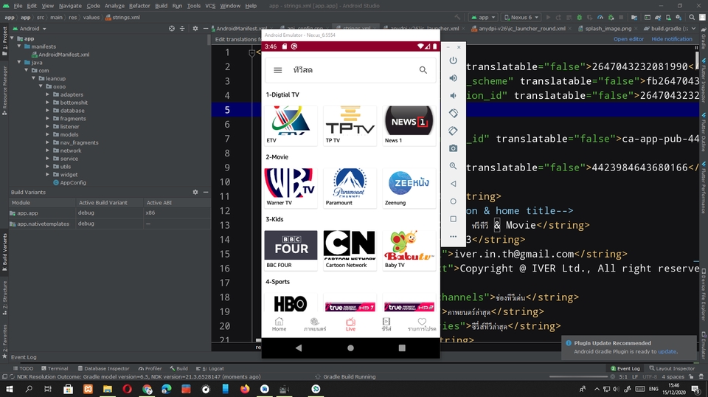Expand the nav_fragments package
708x397 pixels.
pos(48,142)
